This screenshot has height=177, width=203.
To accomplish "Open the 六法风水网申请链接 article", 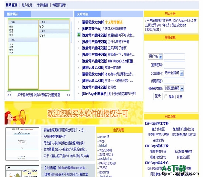I will [114, 29].
